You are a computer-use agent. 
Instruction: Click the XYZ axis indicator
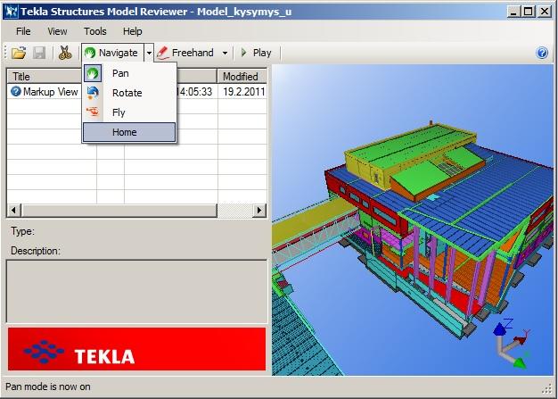click(x=512, y=345)
